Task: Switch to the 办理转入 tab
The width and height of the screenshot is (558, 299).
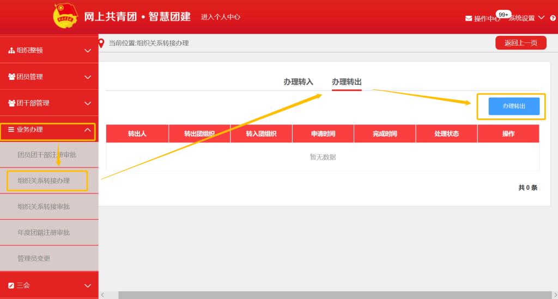Action: coord(298,82)
